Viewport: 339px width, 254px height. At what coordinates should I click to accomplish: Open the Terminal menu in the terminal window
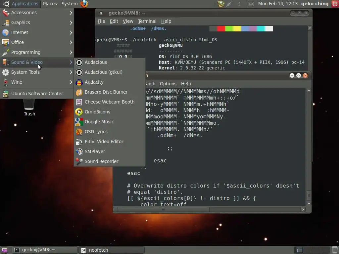pos(147,21)
